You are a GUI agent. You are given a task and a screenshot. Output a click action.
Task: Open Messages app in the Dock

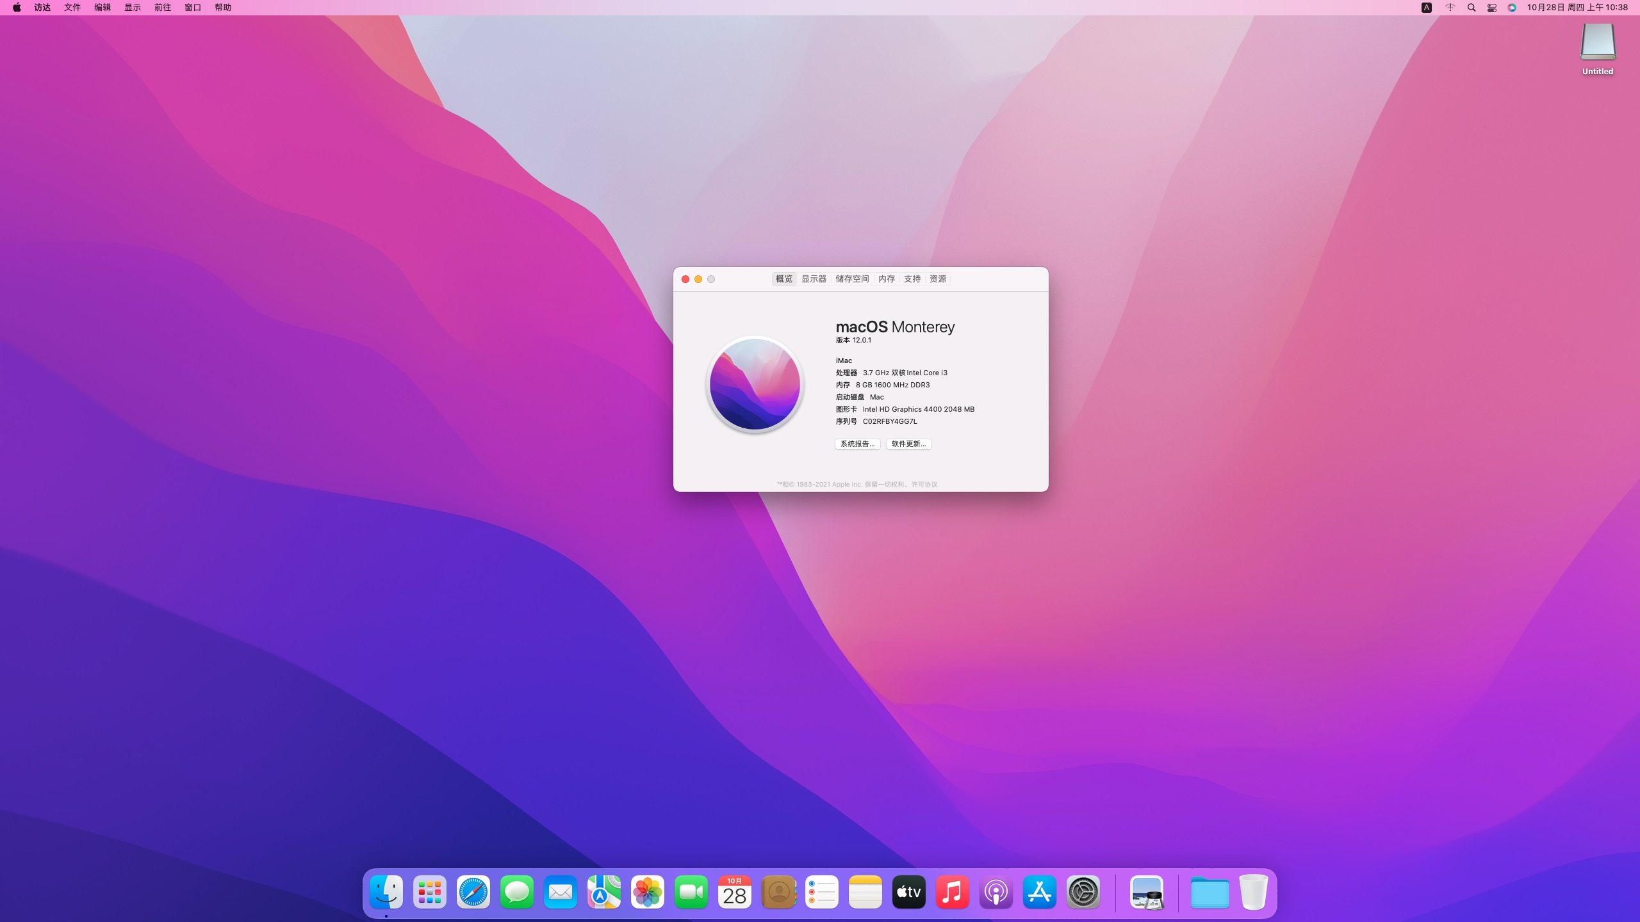(517, 892)
